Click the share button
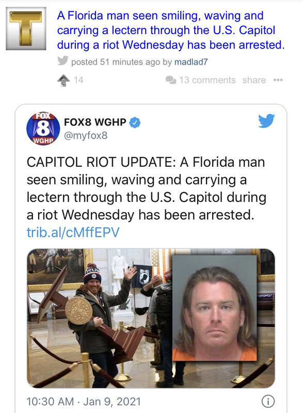The width and height of the screenshot is (303, 413). (x=254, y=80)
